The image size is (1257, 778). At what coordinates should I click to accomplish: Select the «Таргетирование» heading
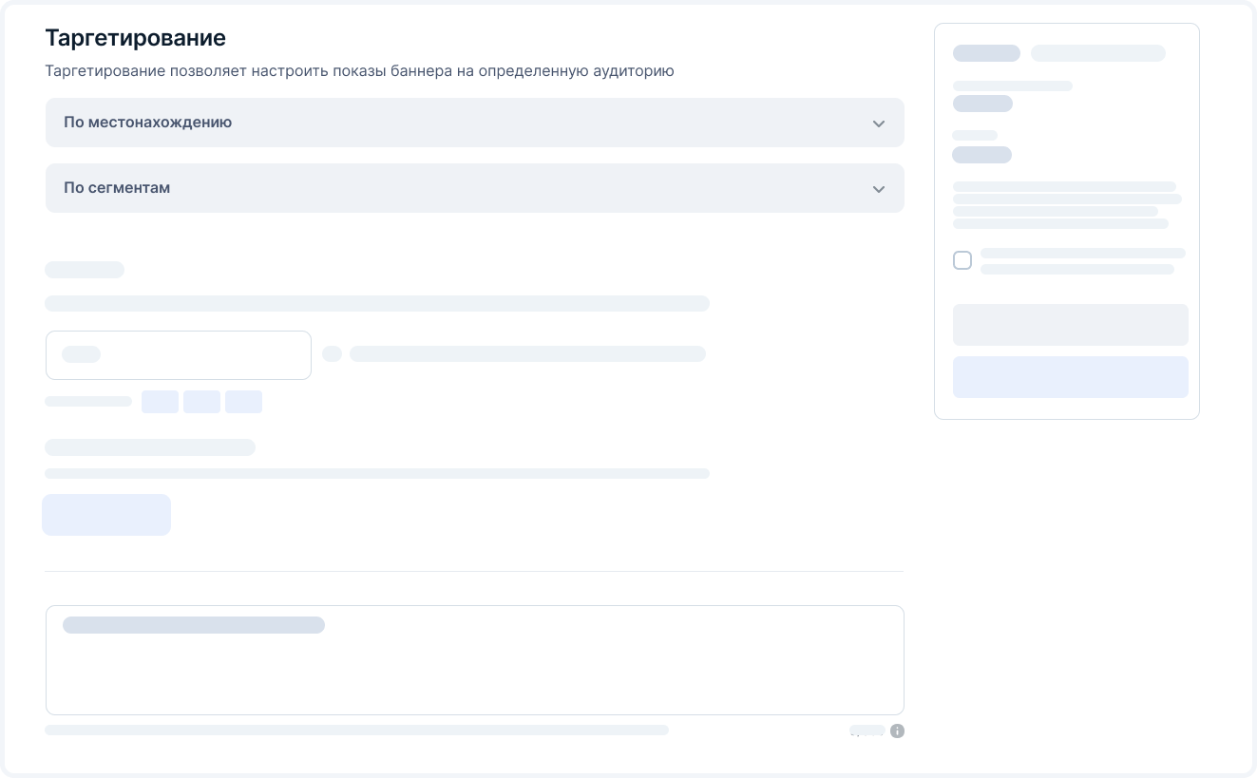click(x=136, y=39)
